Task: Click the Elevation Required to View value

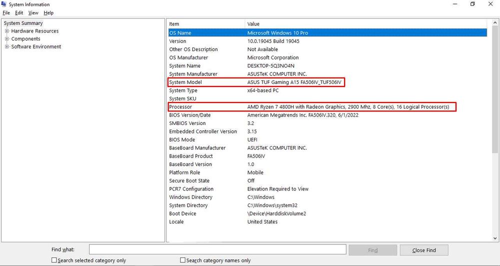Action: point(277,189)
